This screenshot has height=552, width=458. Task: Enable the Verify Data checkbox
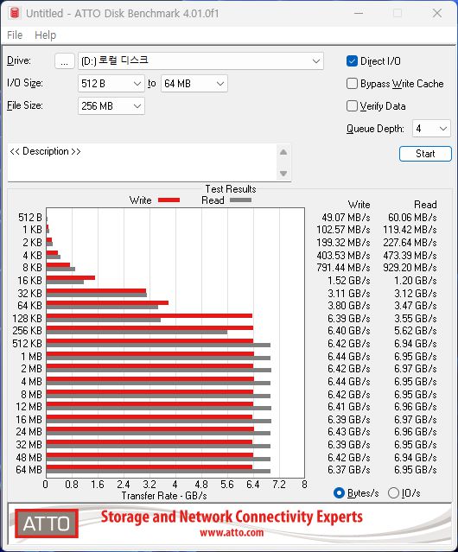coord(352,106)
